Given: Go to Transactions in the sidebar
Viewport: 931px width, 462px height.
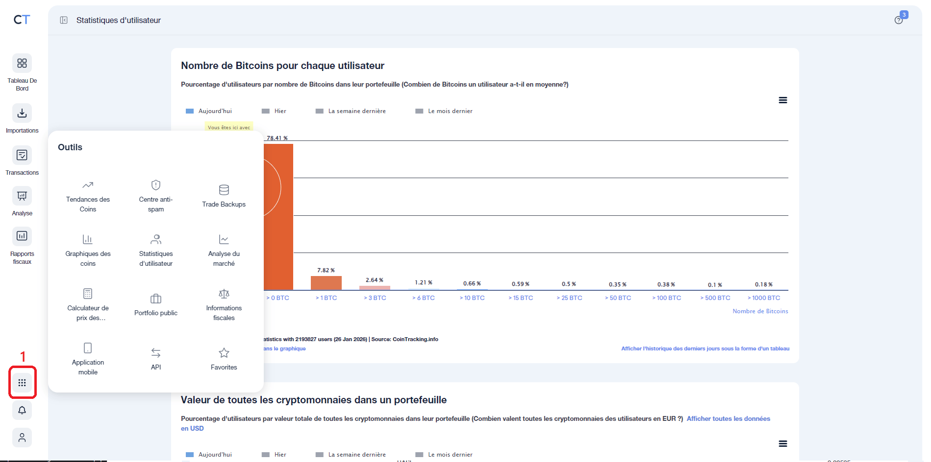Looking at the screenshot, I should click(x=22, y=156).
